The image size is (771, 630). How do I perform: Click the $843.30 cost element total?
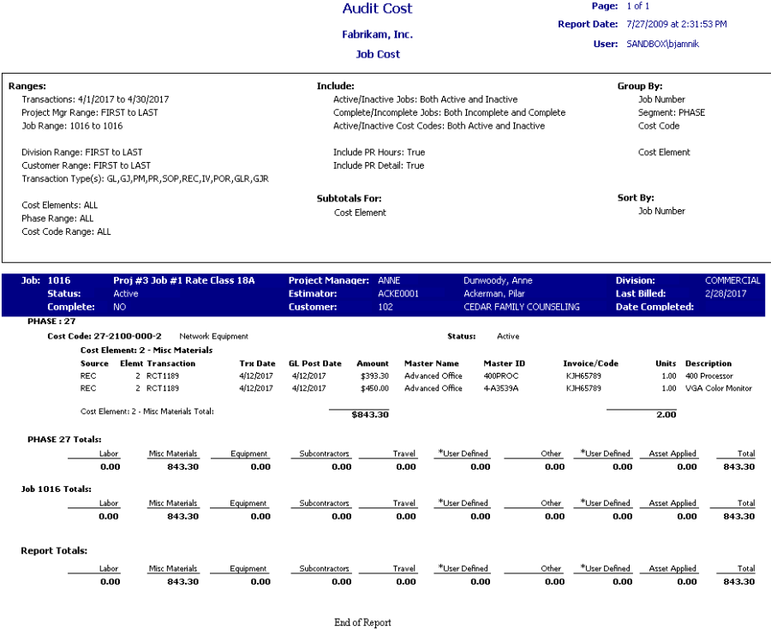(370, 415)
